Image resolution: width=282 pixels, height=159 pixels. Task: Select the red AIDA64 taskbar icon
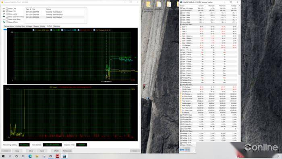[x=57, y=156]
